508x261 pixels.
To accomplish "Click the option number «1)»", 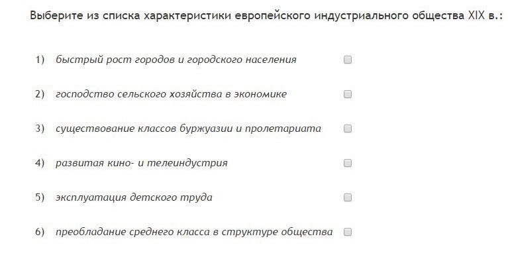I will tap(40, 60).
